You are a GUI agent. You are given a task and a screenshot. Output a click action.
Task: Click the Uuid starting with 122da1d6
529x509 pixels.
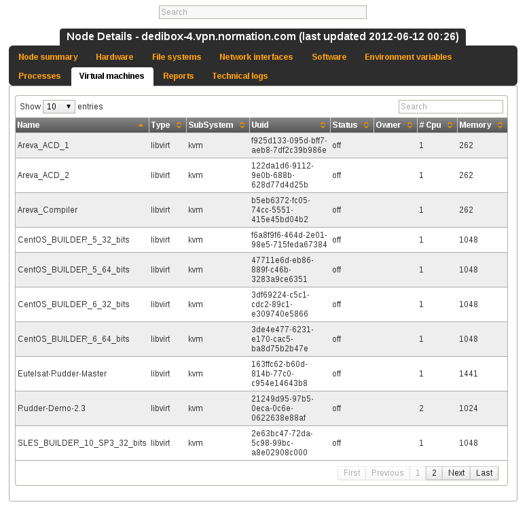282,175
